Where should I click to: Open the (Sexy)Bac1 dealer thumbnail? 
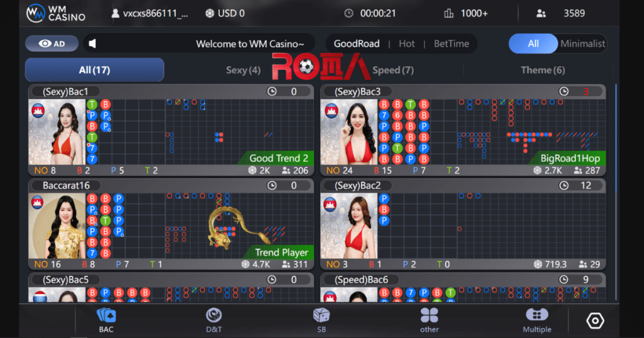click(57, 131)
